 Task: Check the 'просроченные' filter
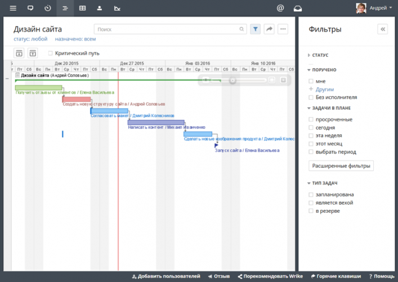[311, 120]
